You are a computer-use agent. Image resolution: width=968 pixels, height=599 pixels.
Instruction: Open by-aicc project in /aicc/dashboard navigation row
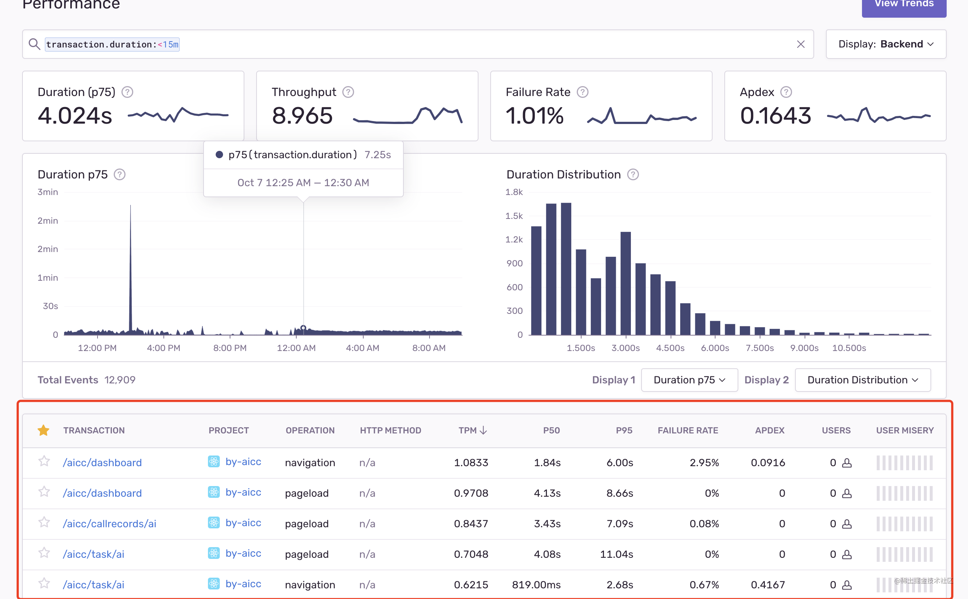tap(243, 461)
